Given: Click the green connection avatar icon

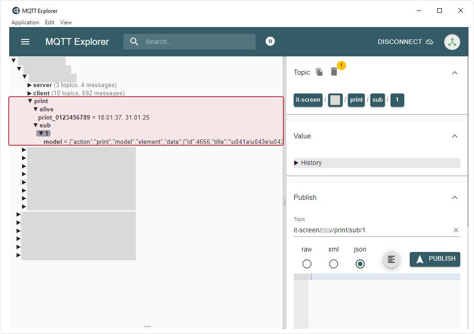Looking at the screenshot, I should point(452,42).
